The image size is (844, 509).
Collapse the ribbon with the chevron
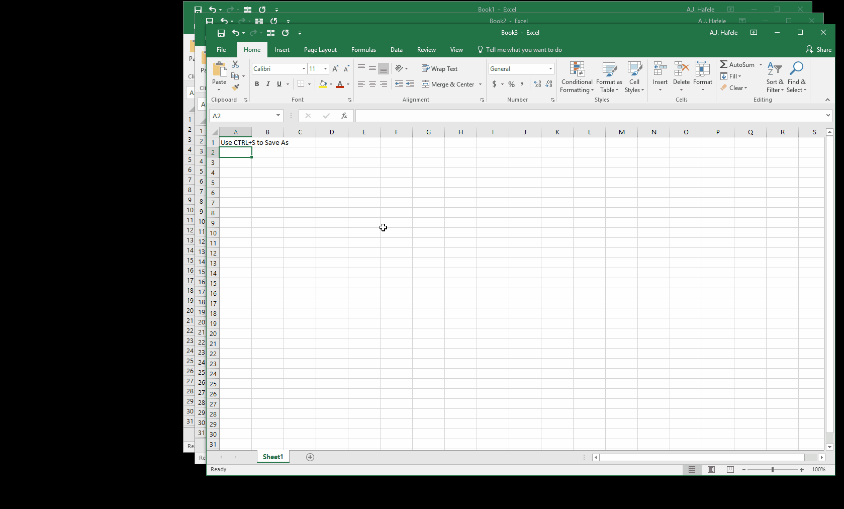tap(827, 100)
